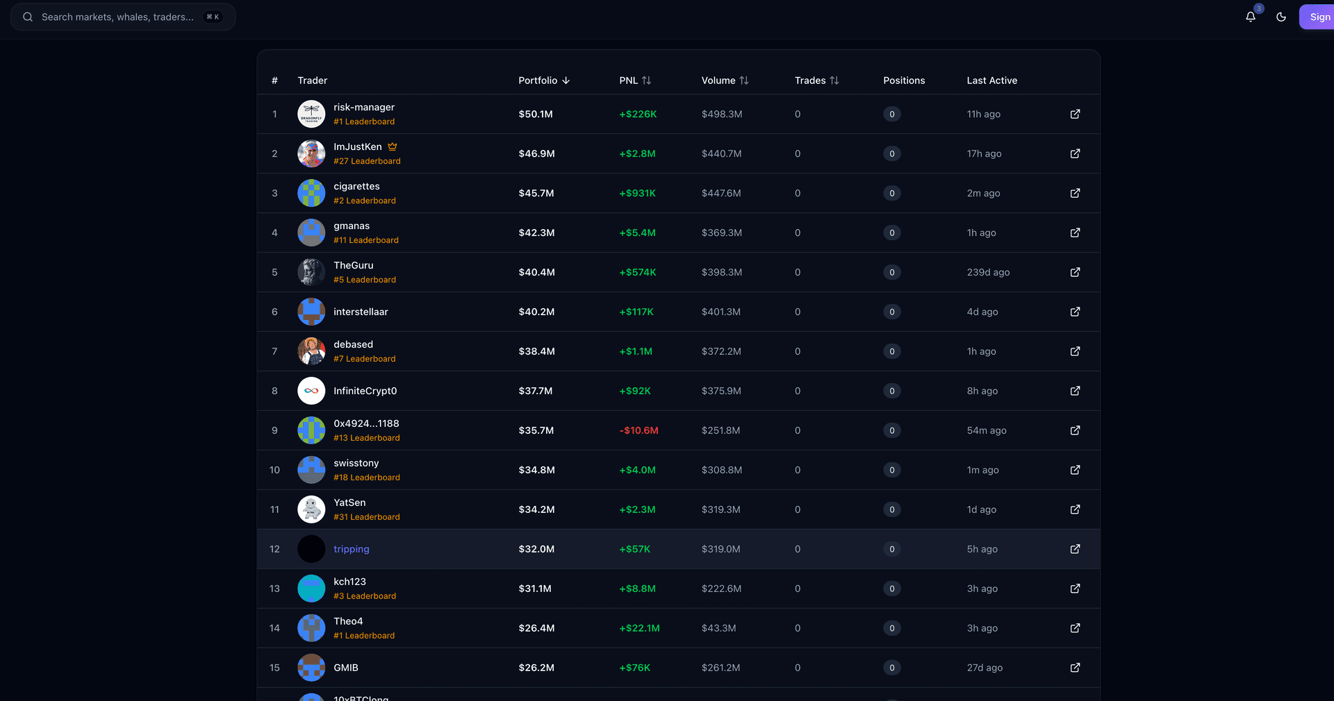Open external link for risk-manager row
Screen dimensions: 1334x701
pos(1075,114)
